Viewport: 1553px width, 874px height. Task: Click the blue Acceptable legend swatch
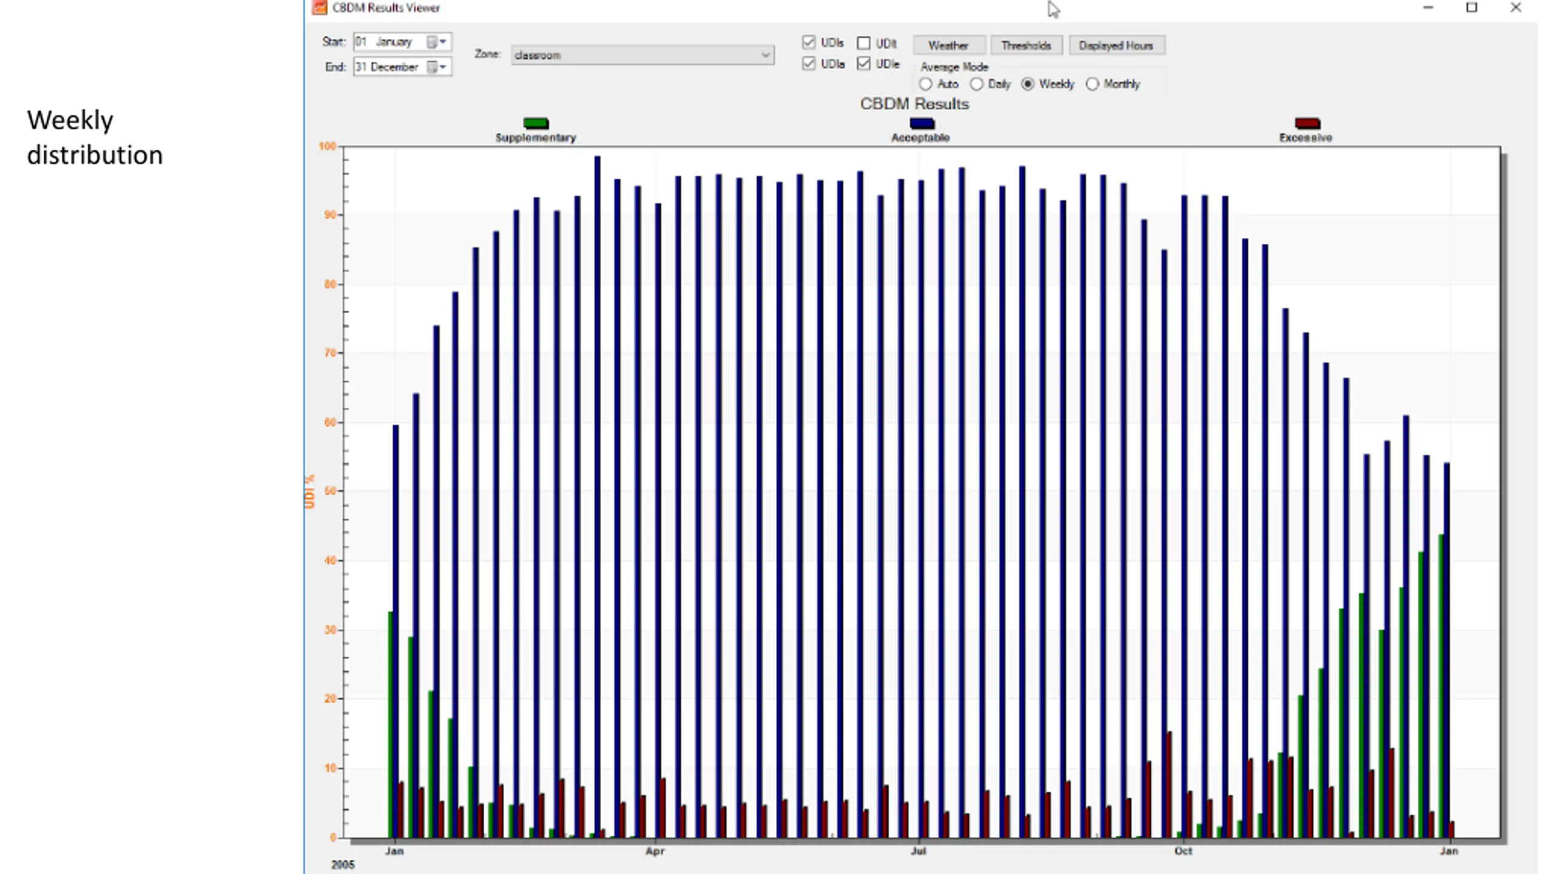coord(922,123)
